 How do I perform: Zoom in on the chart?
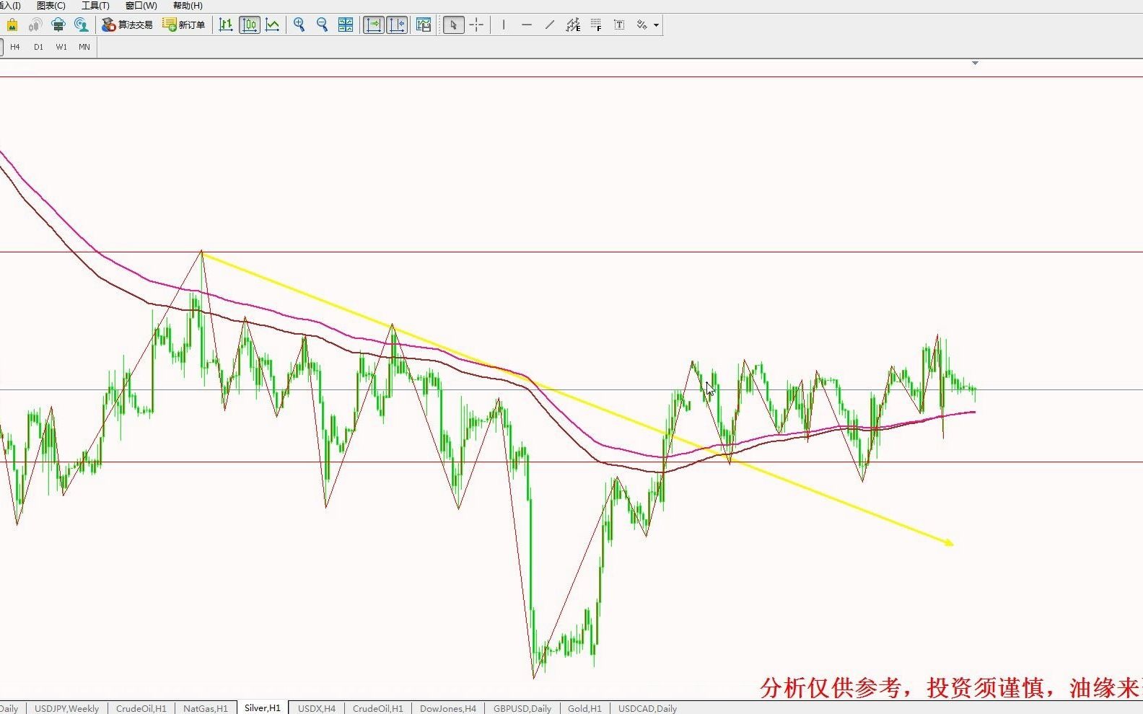coord(299,25)
